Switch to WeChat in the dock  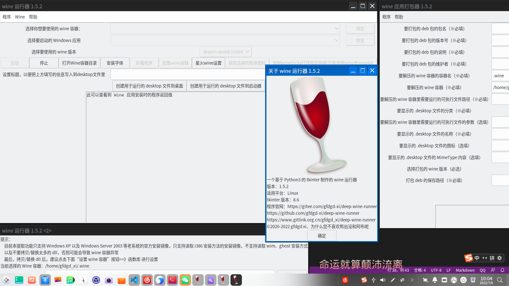pyautogui.click(x=185, y=280)
